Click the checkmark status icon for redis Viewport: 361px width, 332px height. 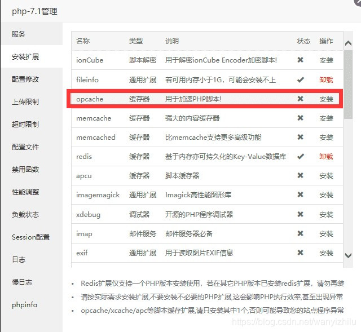click(300, 156)
